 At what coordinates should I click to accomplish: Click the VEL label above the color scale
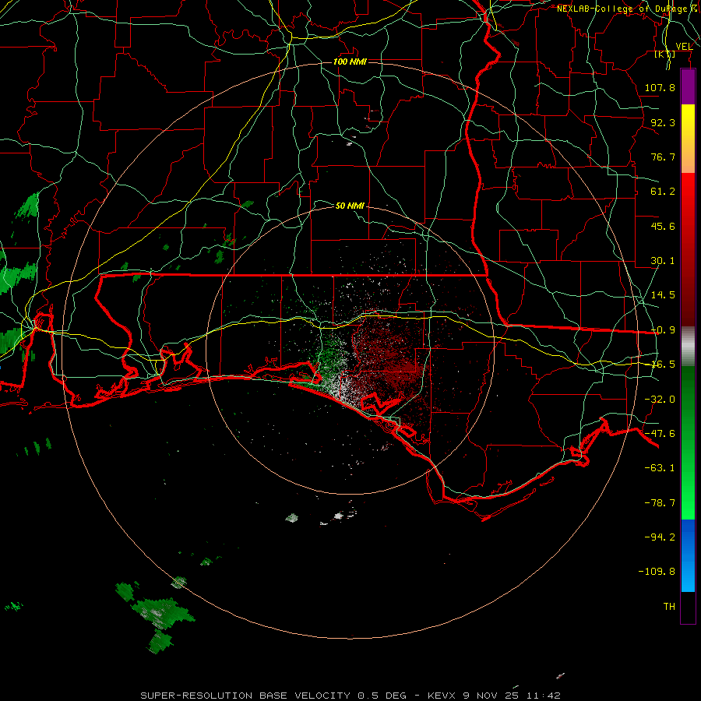pyautogui.click(x=684, y=47)
